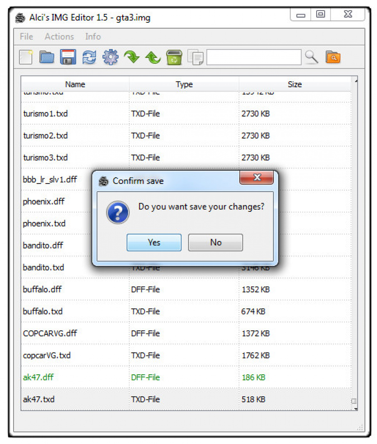377x444 pixels.
Task: Select the copcarVG.txd file
Action: [47, 355]
